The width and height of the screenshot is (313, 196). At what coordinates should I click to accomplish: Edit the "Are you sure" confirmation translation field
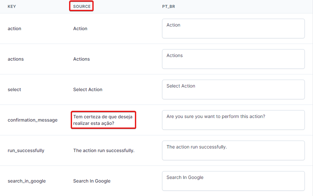point(233,120)
